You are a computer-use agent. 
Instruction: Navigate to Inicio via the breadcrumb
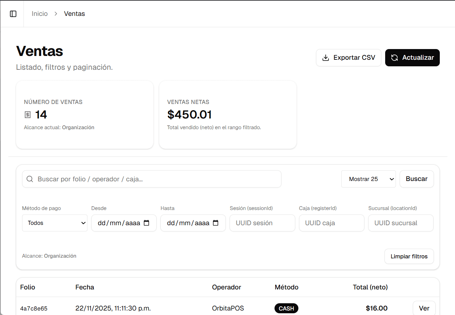tap(39, 13)
